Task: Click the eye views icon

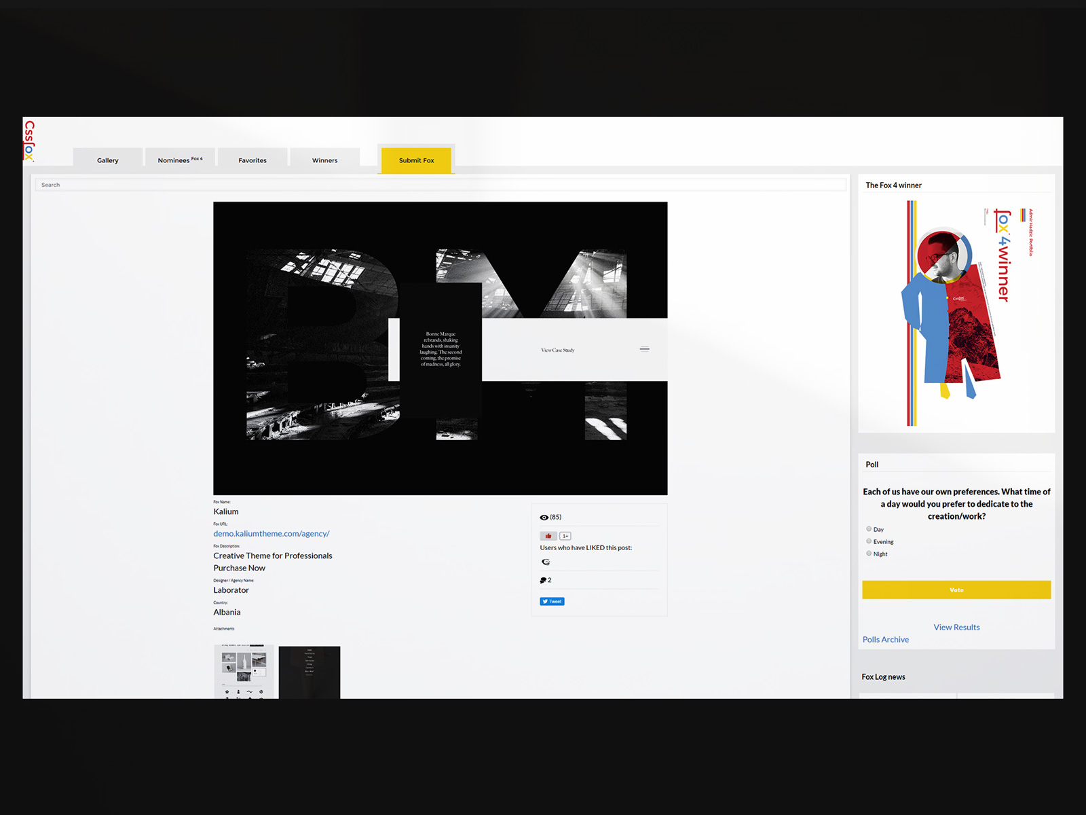Action: 544,518
